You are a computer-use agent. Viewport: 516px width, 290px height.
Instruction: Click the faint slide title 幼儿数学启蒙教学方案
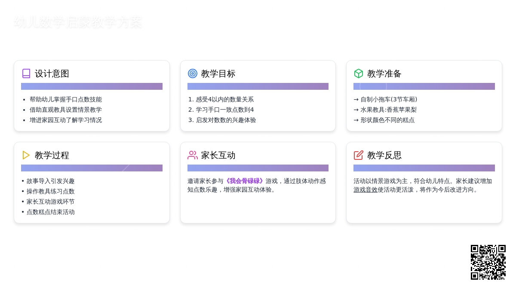tap(78, 22)
